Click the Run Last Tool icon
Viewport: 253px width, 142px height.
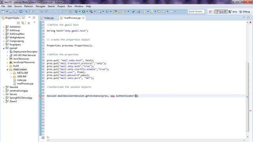click(91, 11)
